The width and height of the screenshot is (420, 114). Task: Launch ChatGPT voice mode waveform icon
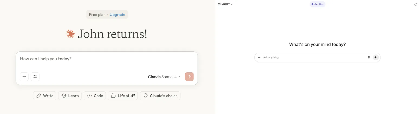coord(376,57)
